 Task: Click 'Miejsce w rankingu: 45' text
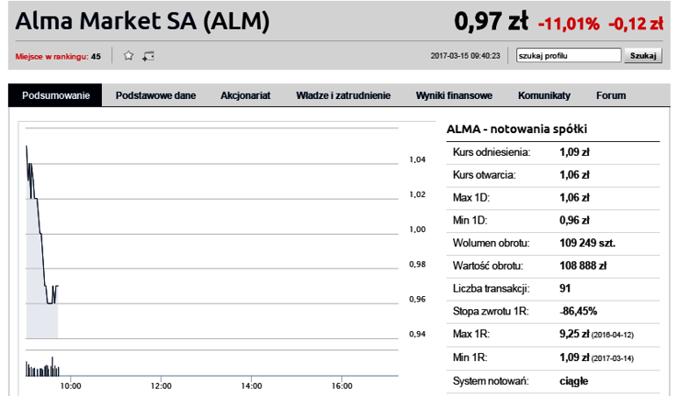tap(58, 56)
